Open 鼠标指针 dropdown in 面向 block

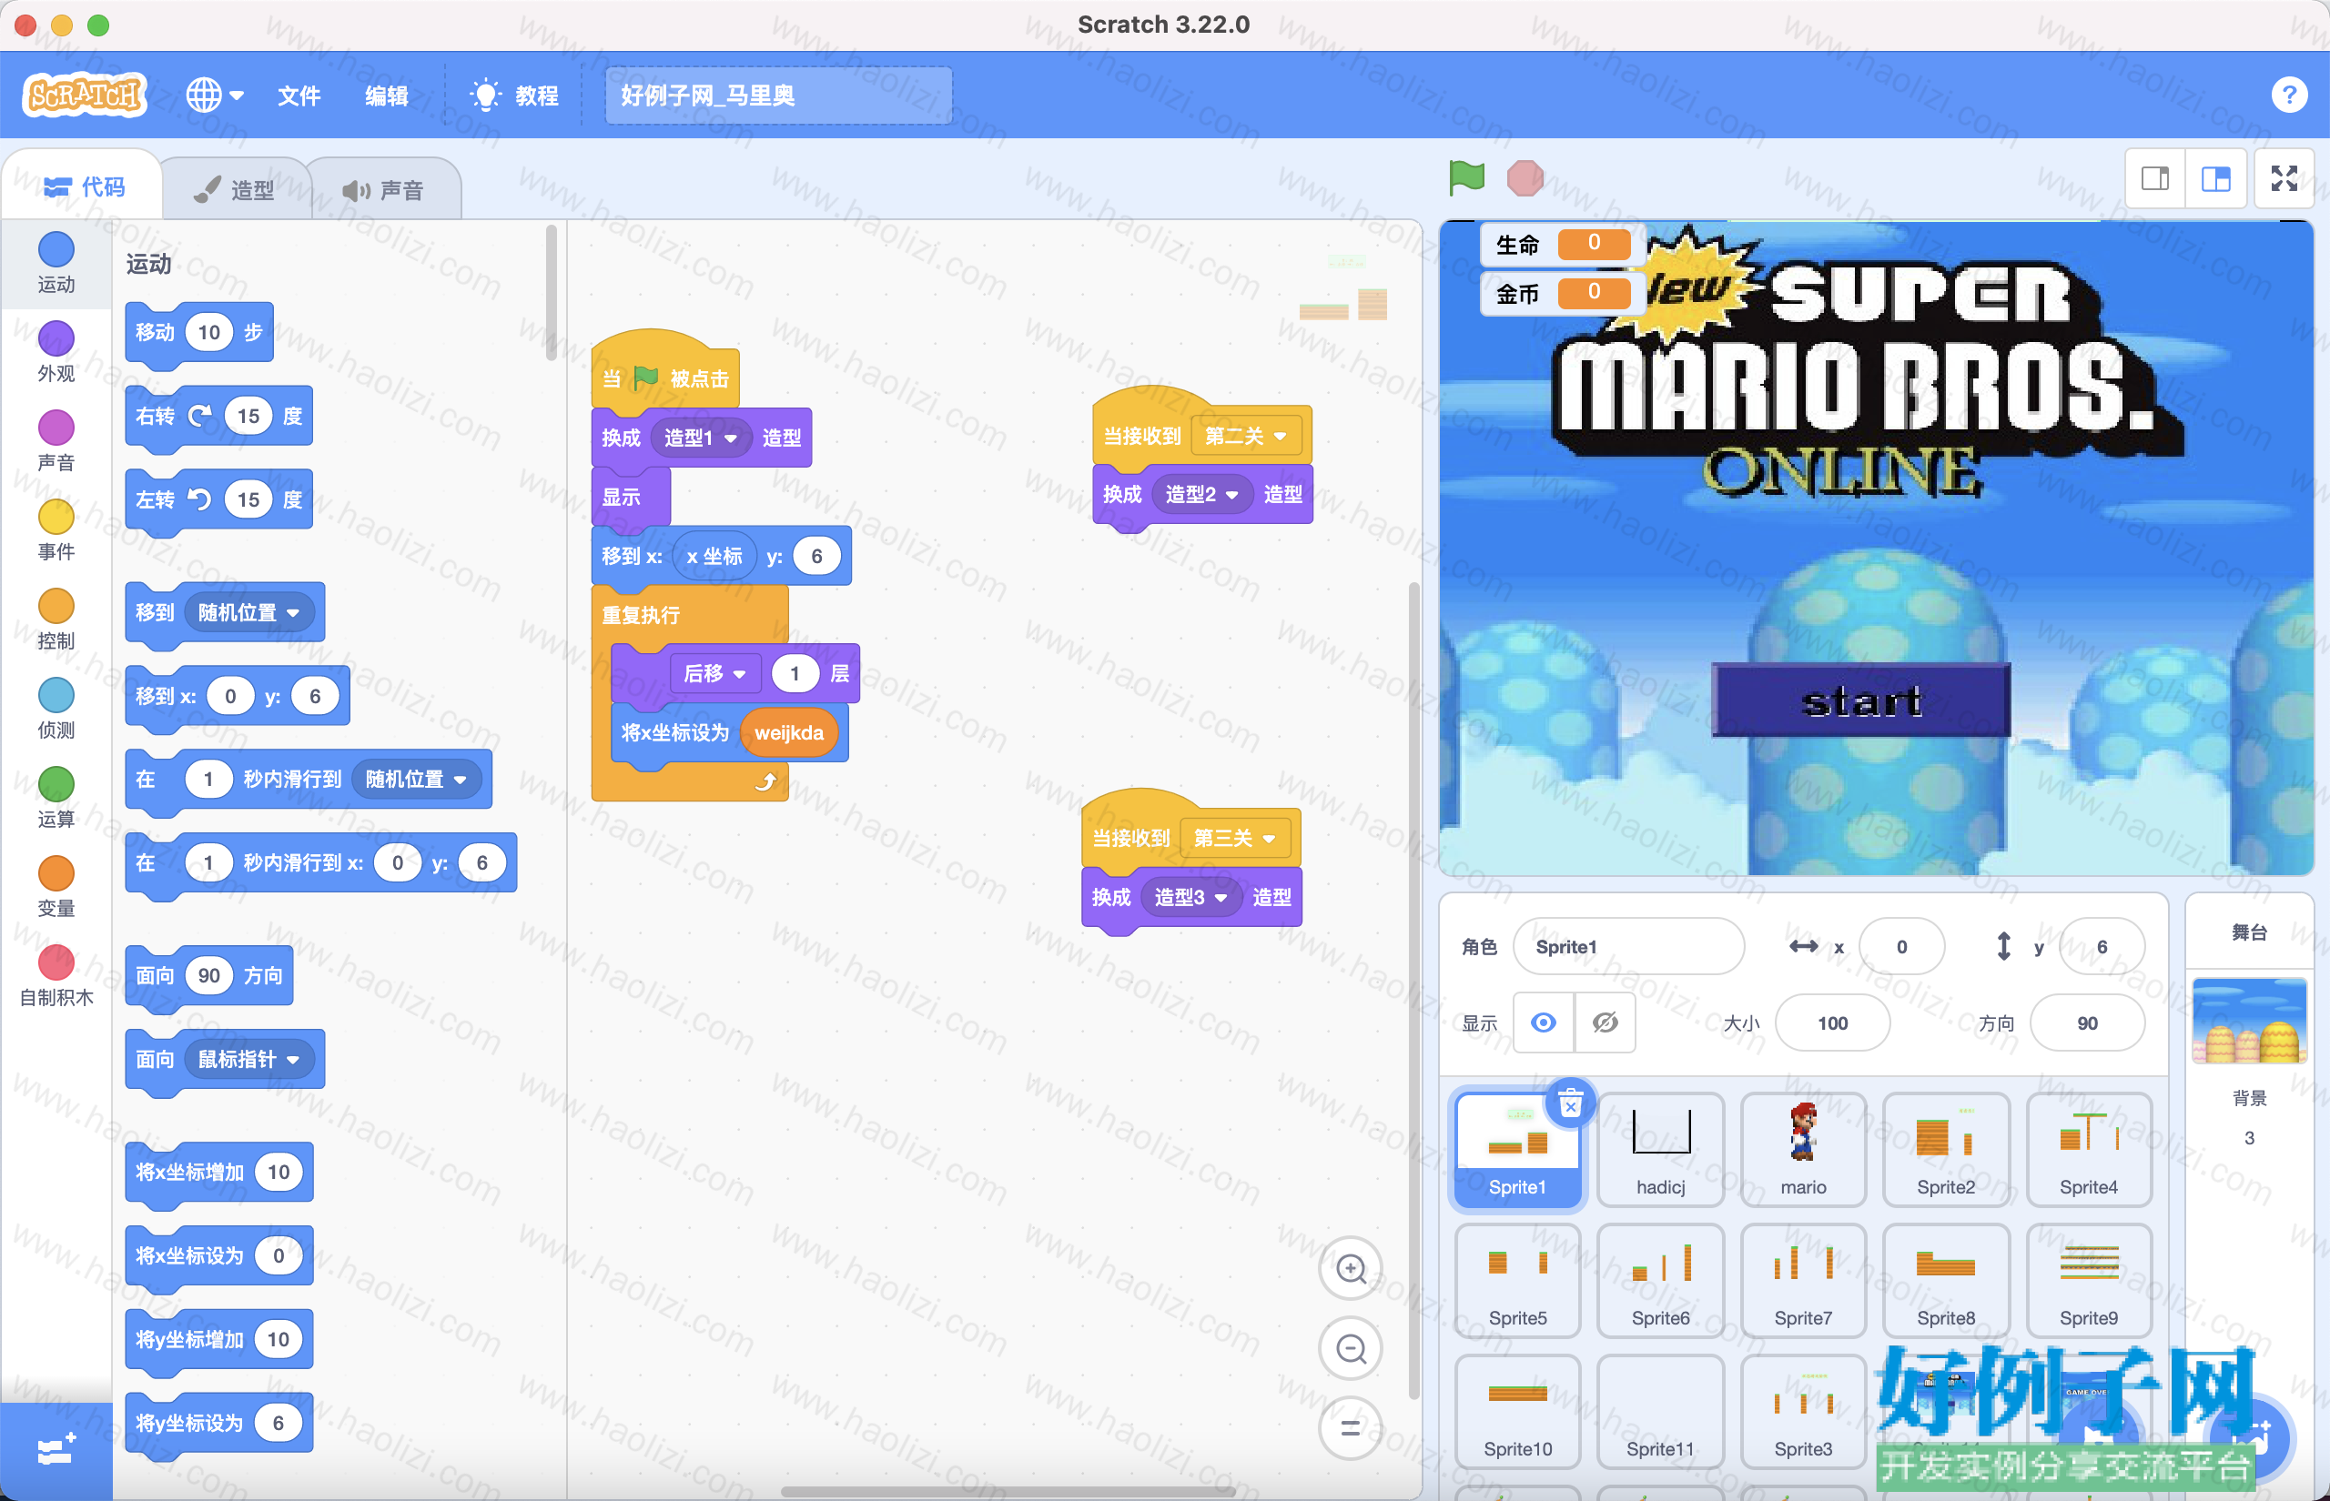click(x=248, y=1059)
